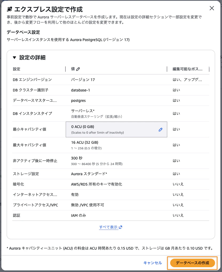Click はい in the DB クラスター識別子 row
Screen dimensions: 222x272
(176, 90)
